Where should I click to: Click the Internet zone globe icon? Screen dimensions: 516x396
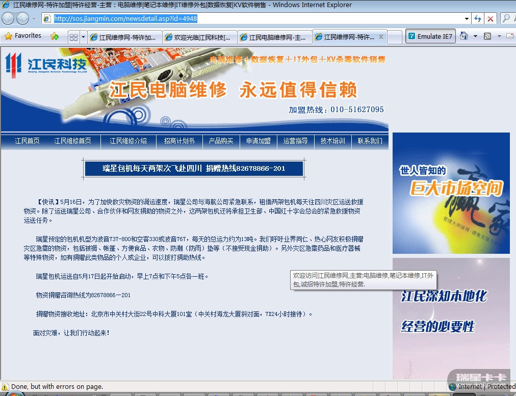point(452,387)
